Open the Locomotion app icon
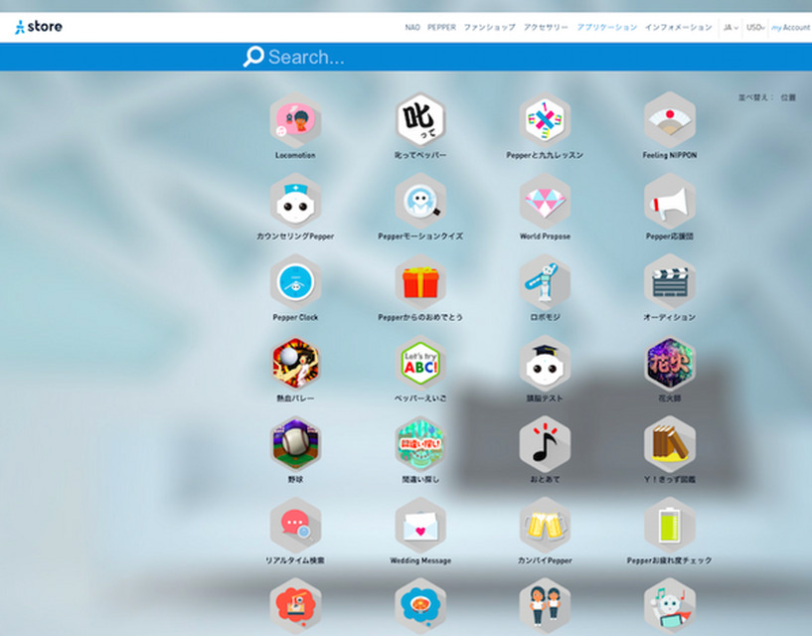The height and width of the screenshot is (636, 812). click(x=295, y=119)
